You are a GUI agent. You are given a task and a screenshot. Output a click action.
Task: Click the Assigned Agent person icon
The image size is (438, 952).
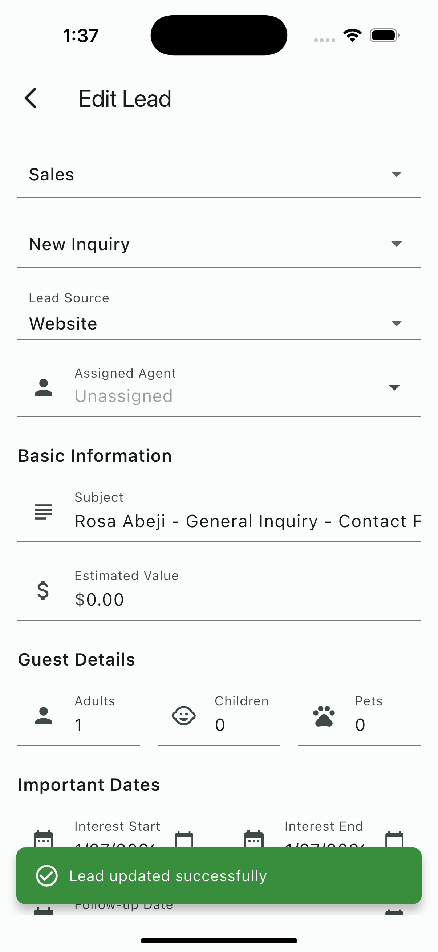tap(44, 388)
